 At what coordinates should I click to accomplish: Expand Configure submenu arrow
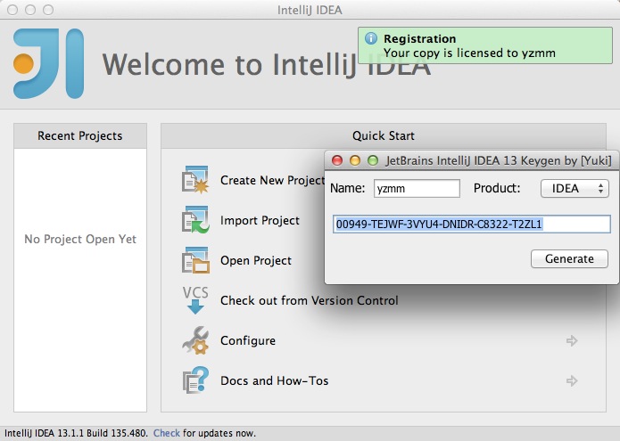tap(572, 340)
